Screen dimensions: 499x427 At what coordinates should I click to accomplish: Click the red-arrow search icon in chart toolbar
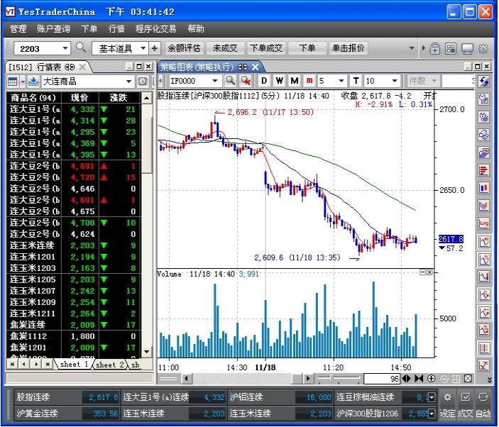(x=246, y=81)
